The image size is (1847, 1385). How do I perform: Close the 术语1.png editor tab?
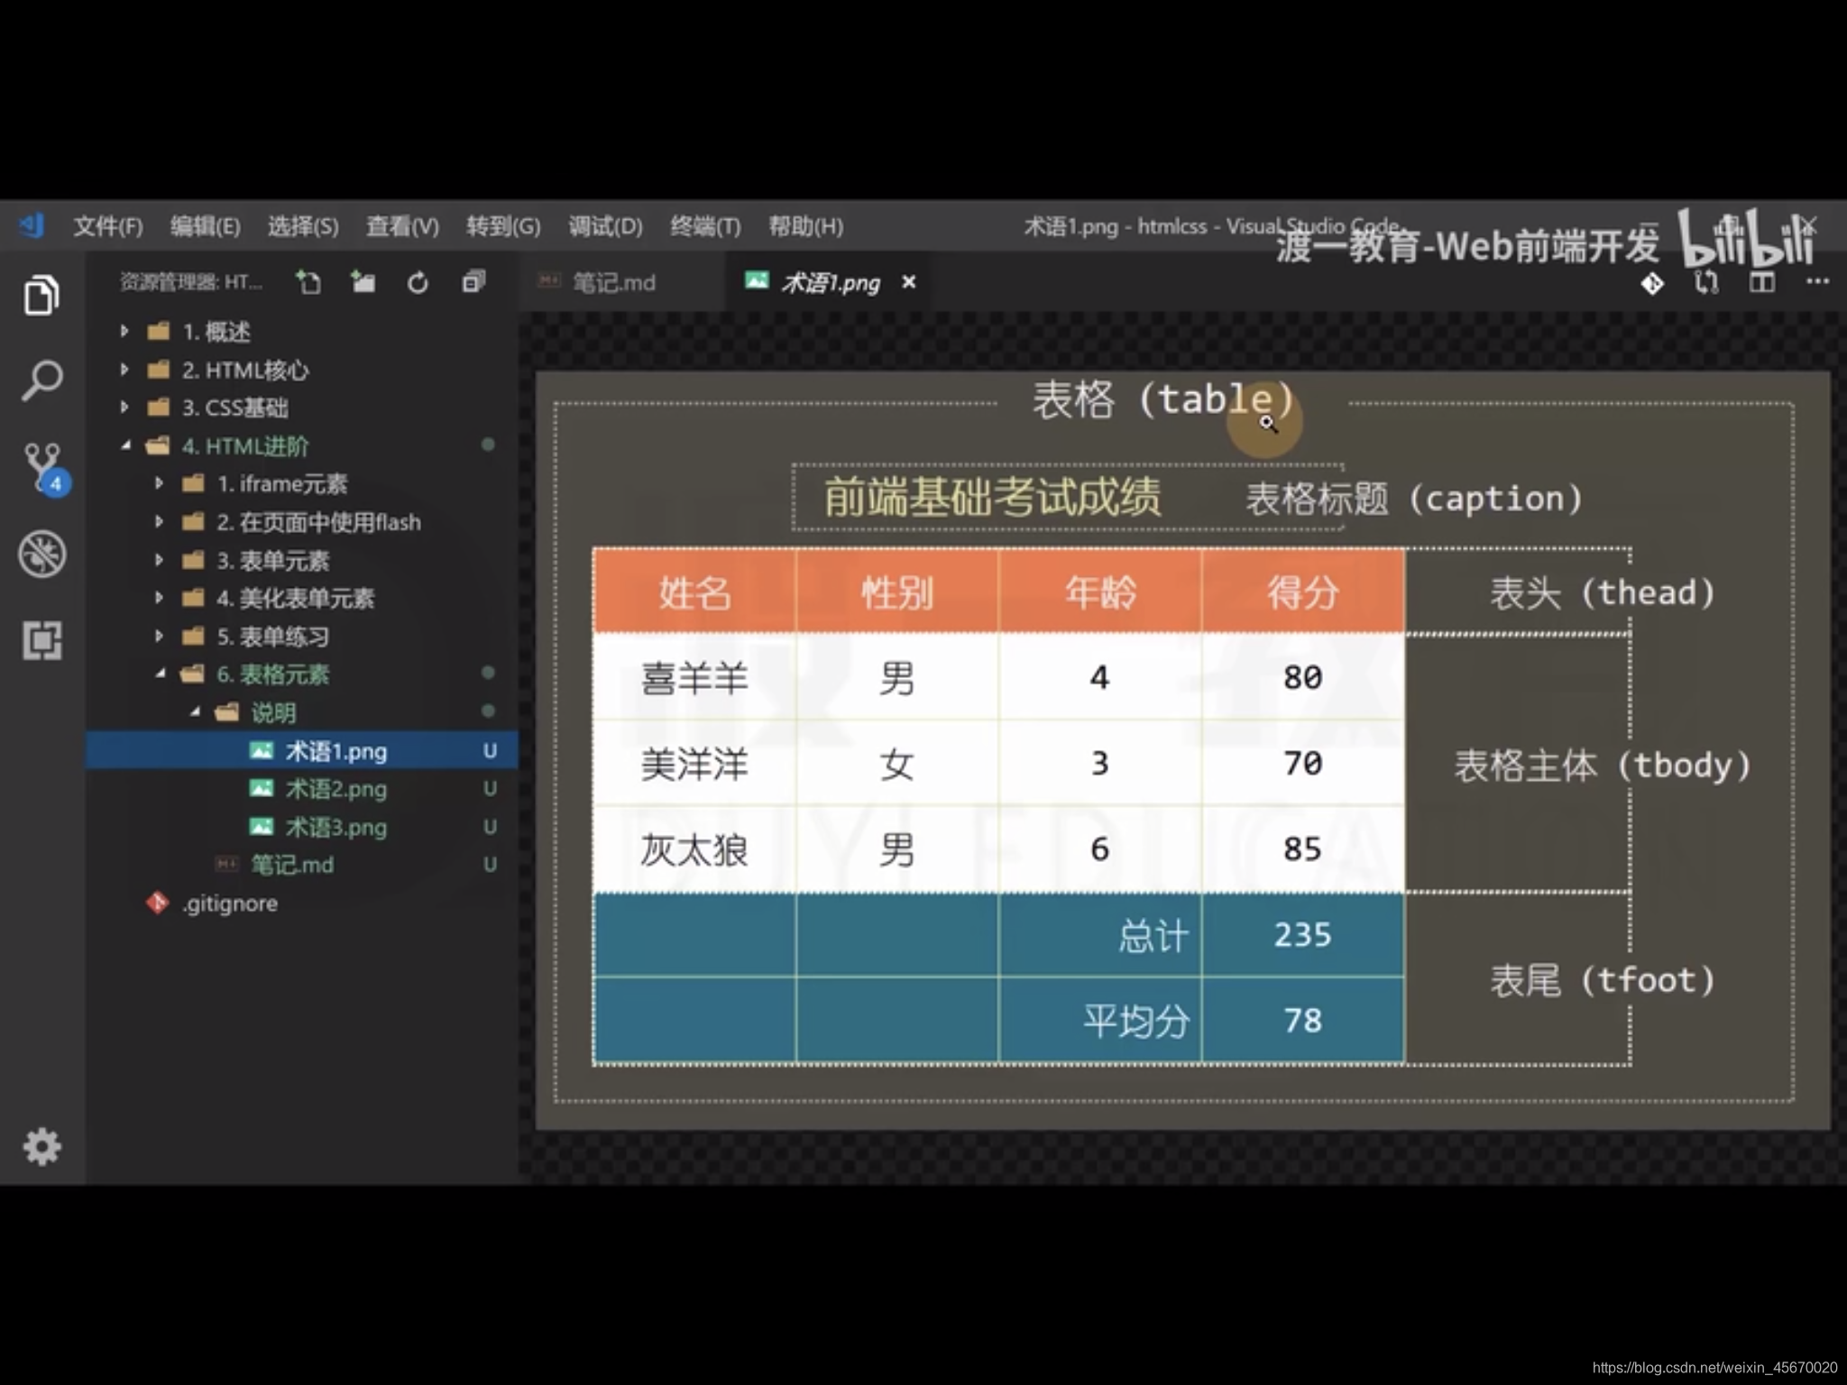click(x=909, y=282)
